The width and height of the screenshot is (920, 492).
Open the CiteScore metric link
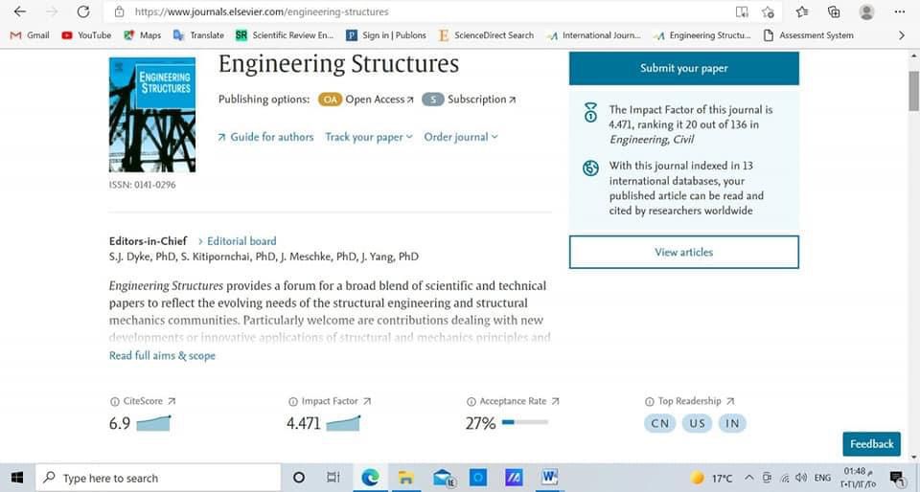coord(149,401)
